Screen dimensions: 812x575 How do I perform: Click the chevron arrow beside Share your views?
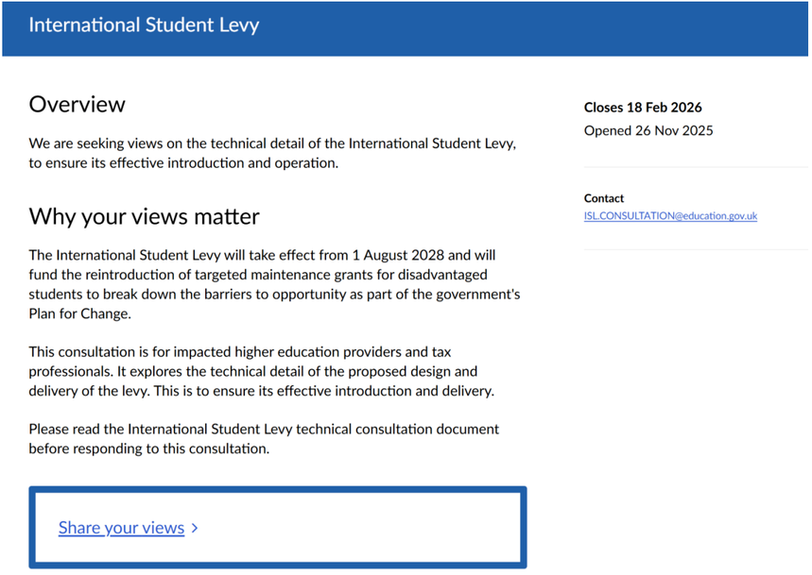(x=195, y=528)
